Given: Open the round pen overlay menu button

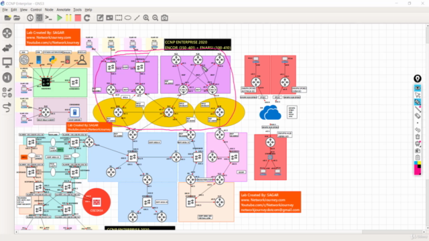Looking at the screenshot, I should pyautogui.click(x=417, y=79).
